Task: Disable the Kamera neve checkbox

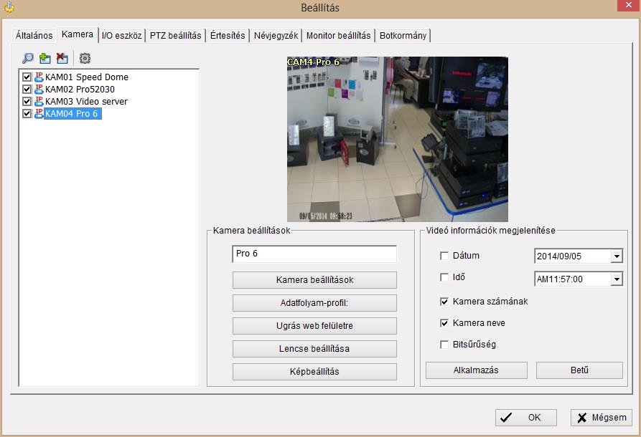Action: 444,323
